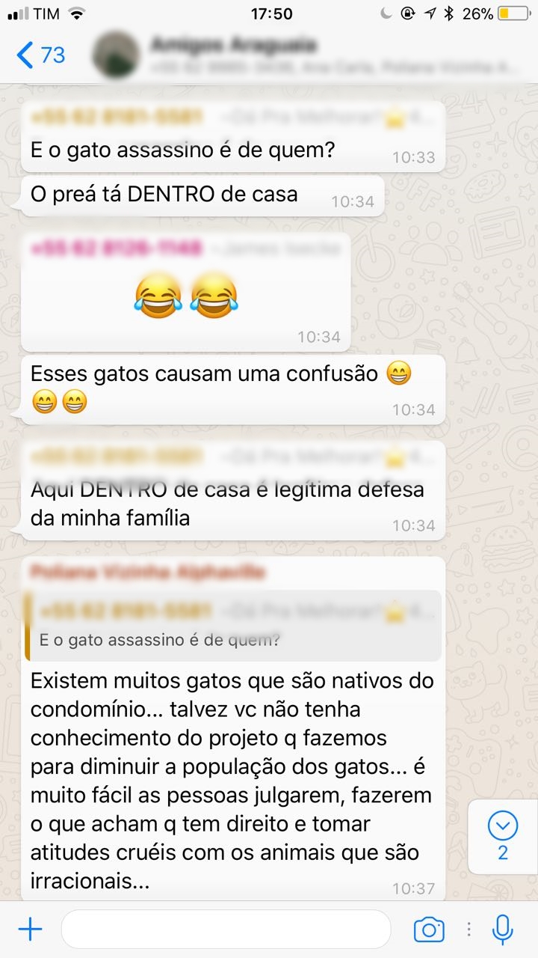The width and height of the screenshot is (538, 958).
Task: Jump to latest messages with down-arrow button
Action: [x=503, y=836]
